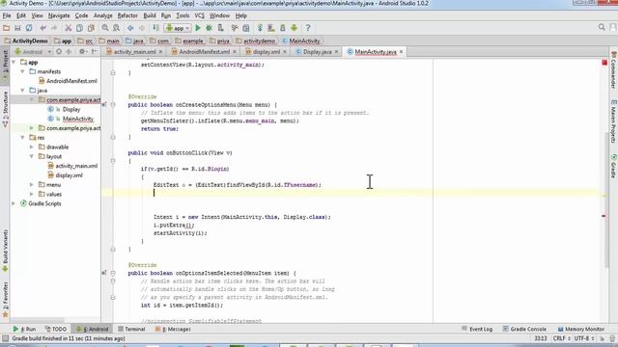Select display.xml in the project tree

coord(69,175)
